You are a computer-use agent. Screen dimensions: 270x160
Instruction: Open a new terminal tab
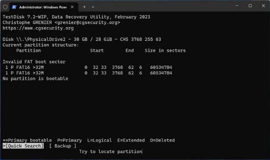(x=84, y=7)
